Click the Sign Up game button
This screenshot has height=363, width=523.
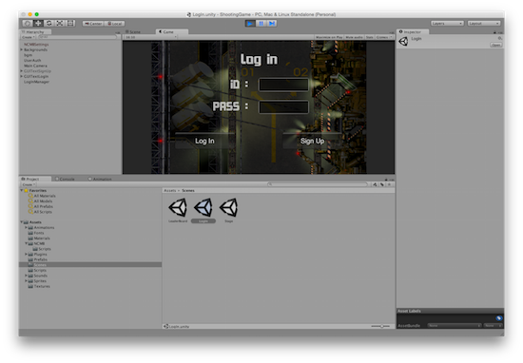[x=312, y=141]
